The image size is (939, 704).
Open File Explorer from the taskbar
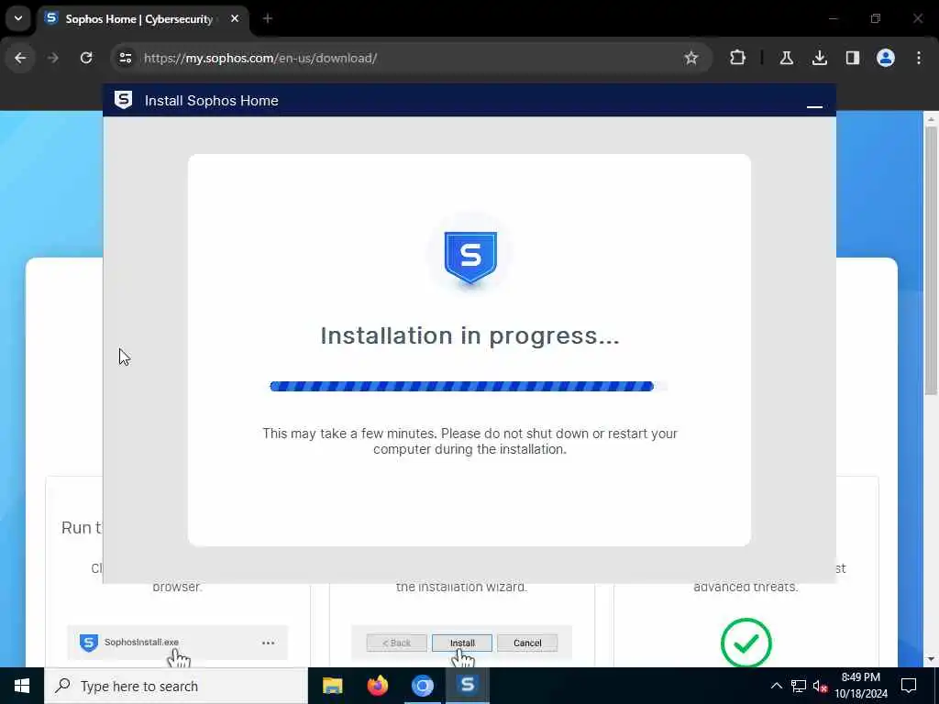point(332,686)
